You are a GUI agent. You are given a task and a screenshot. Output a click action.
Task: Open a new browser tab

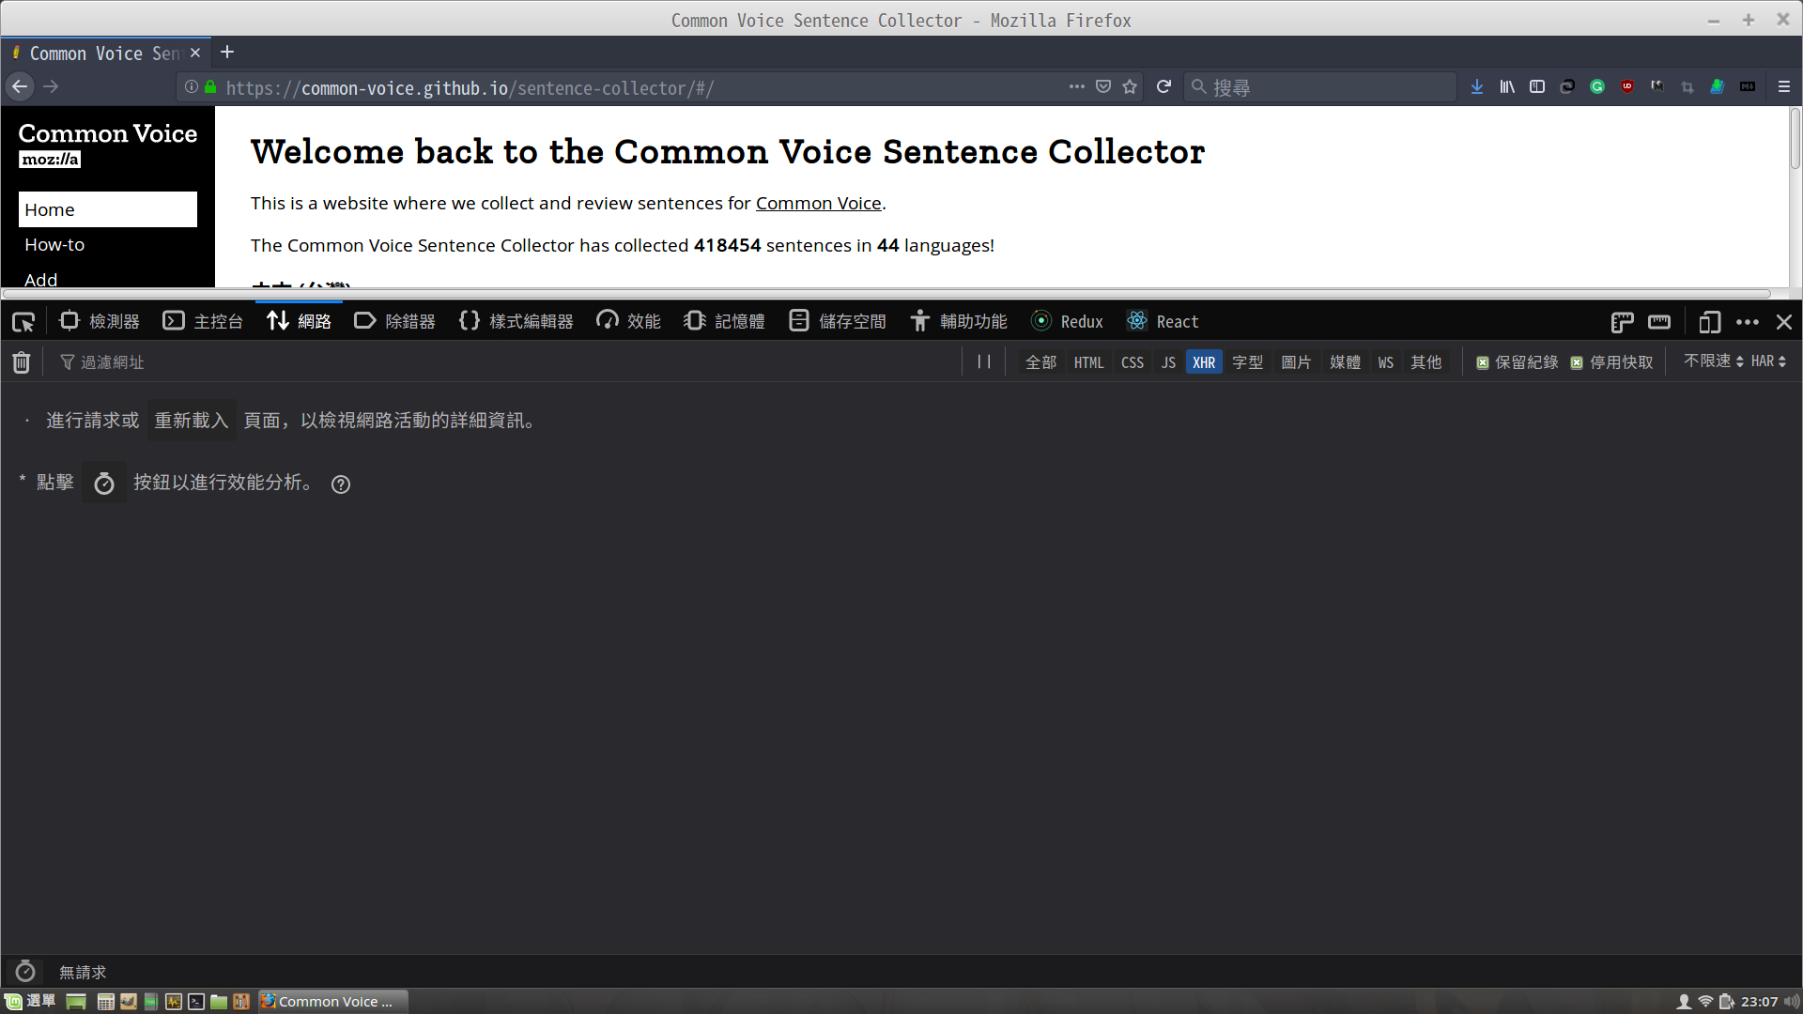(227, 53)
